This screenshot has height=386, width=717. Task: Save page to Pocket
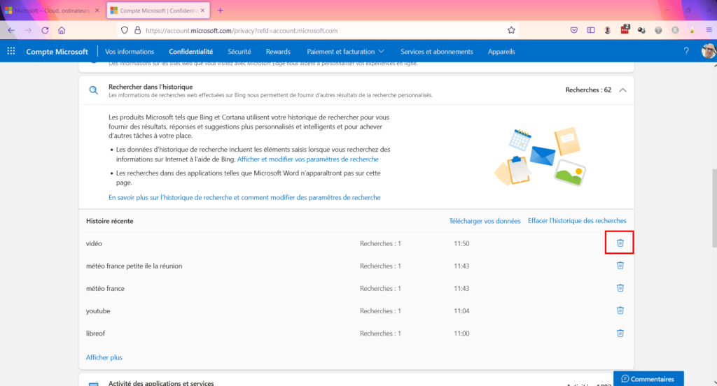pos(574,30)
